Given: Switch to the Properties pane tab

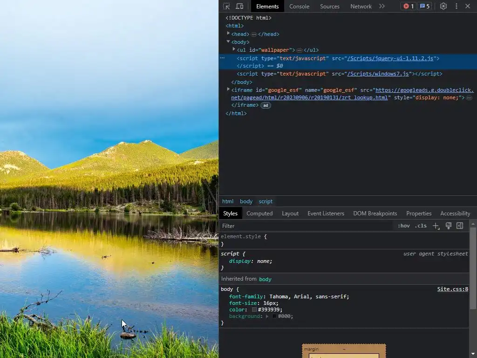Looking at the screenshot, I should 419,213.
